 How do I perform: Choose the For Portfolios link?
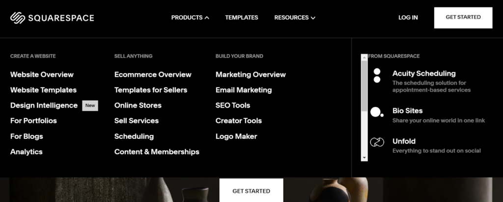click(x=33, y=121)
